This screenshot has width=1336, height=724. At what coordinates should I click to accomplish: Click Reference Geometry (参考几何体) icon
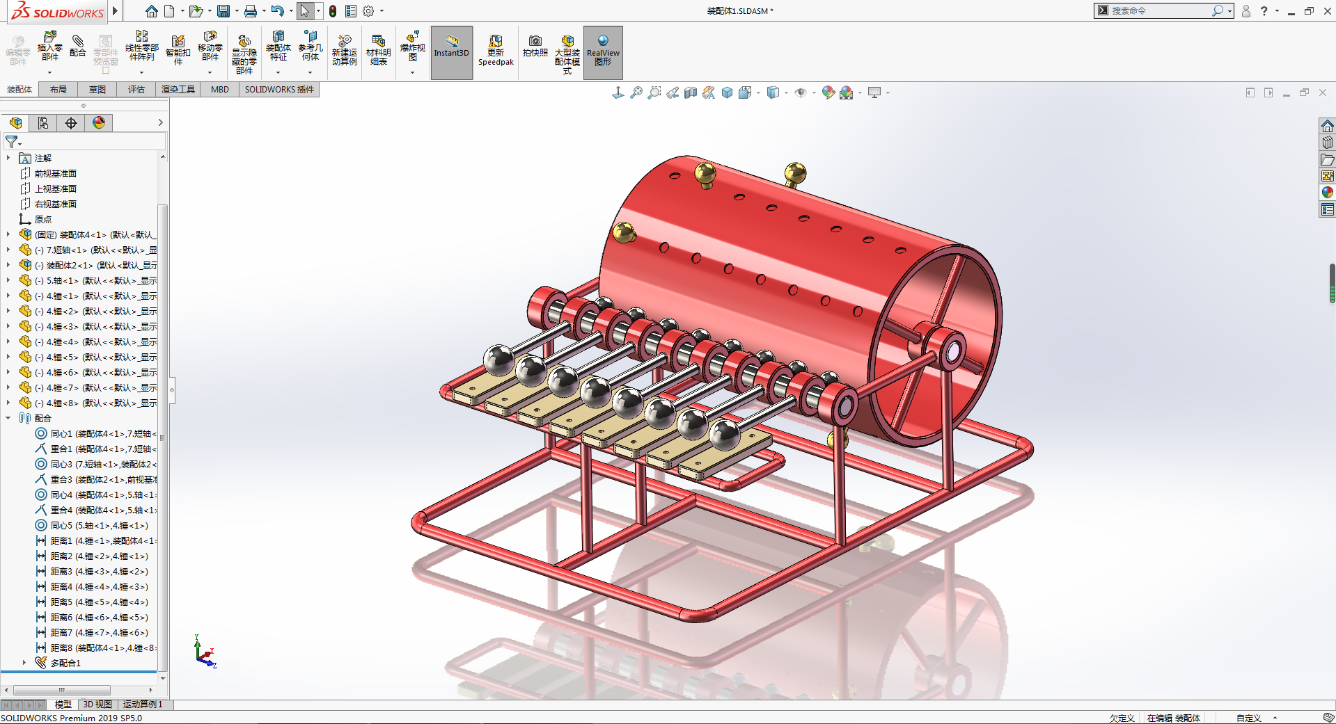coord(311,47)
